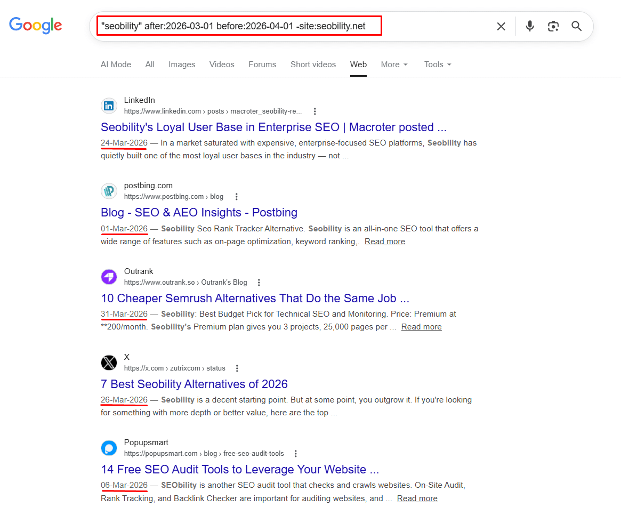The height and width of the screenshot is (515, 621).
Task: Click the LinkedIn site name
Action: click(140, 100)
